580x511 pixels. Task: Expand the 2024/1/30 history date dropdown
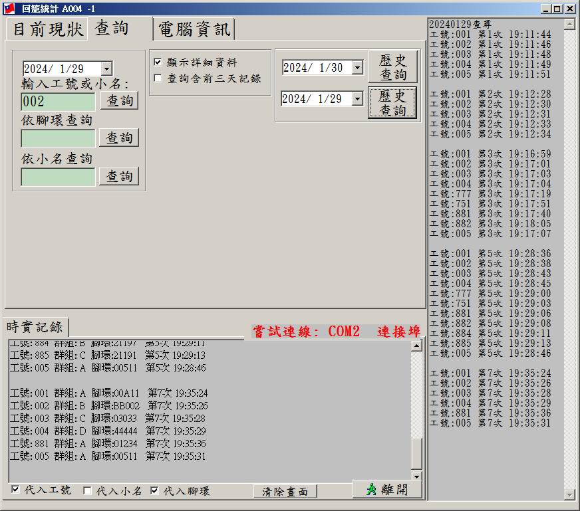pyautogui.click(x=358, y=68)
